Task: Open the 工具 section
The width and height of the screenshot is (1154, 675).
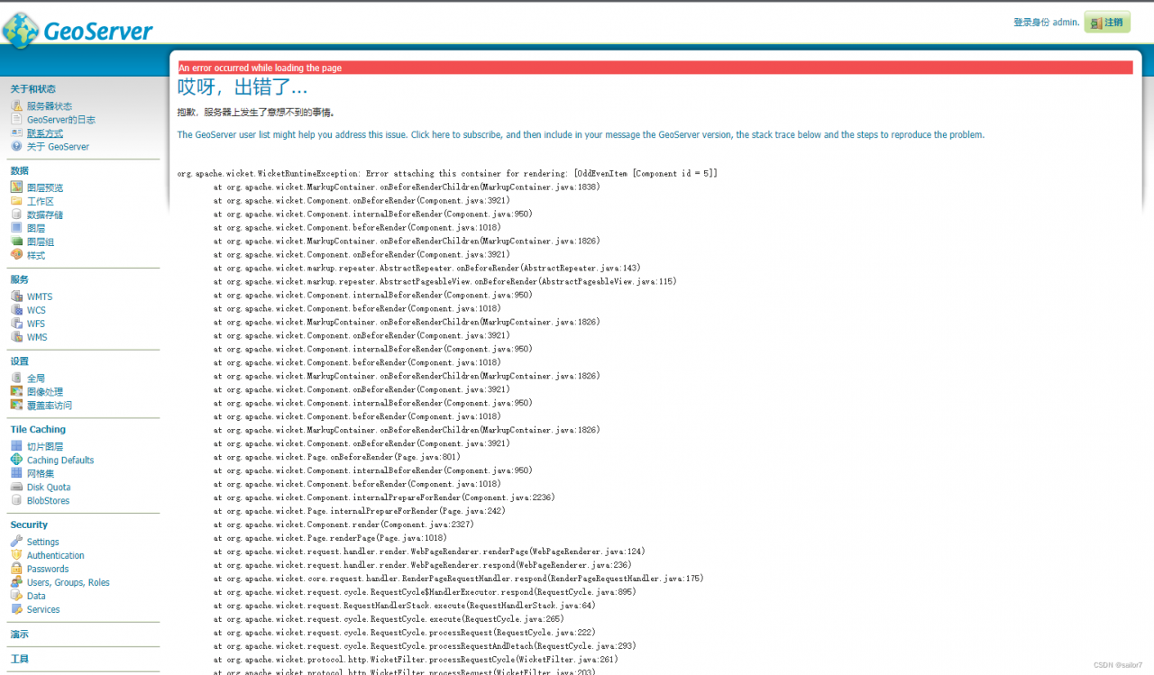Action: (19, 660)
